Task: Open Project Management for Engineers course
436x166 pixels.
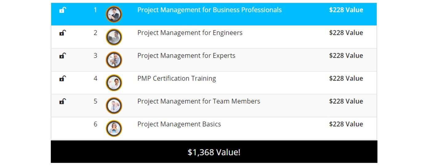Action: coord(190,33)
